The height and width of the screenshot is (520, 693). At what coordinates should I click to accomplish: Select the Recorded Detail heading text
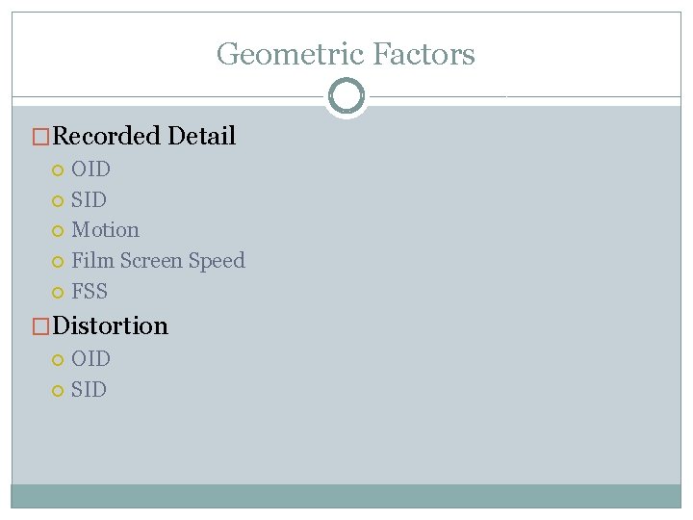pos(144,136)
